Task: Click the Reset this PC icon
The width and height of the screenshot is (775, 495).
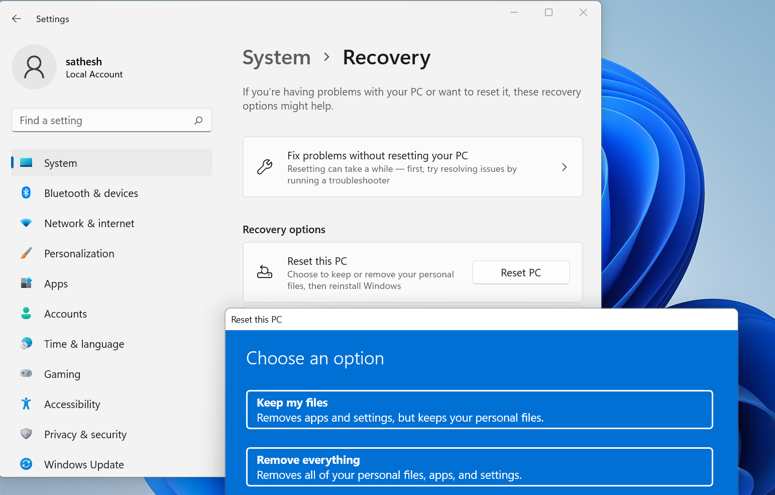Action: [265, 272]
